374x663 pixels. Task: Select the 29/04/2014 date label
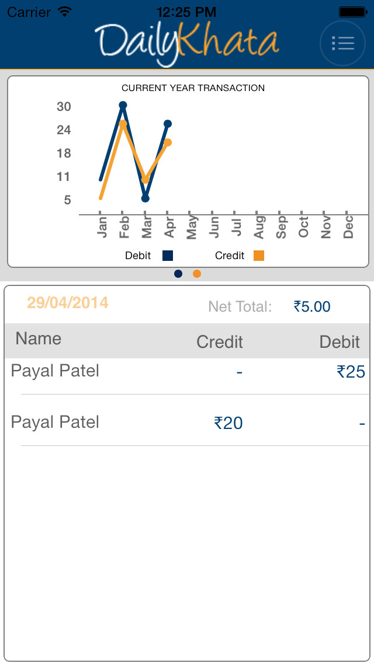[x=68, y=303]
